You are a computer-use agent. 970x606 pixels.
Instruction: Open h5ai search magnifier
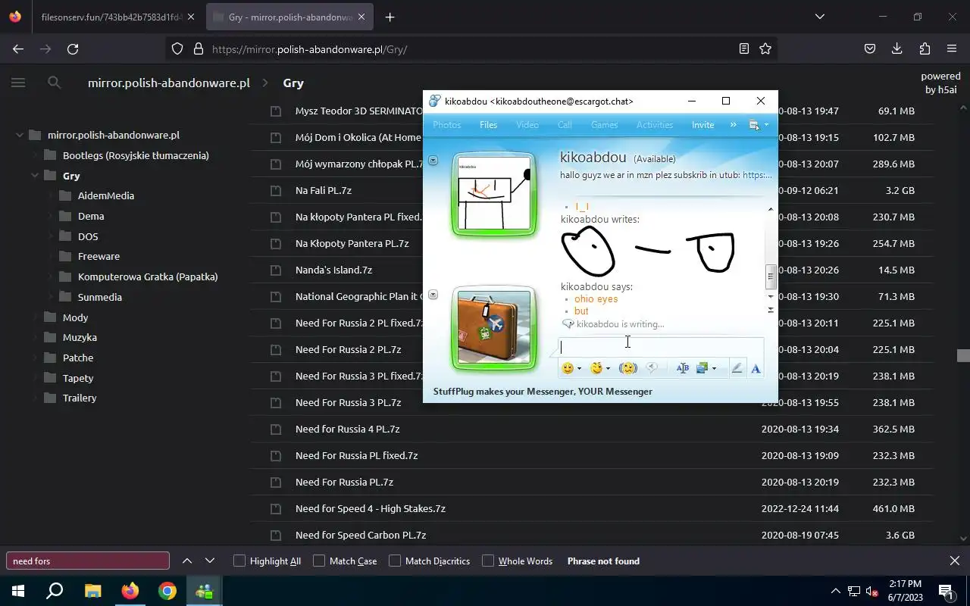pos(55,83)
